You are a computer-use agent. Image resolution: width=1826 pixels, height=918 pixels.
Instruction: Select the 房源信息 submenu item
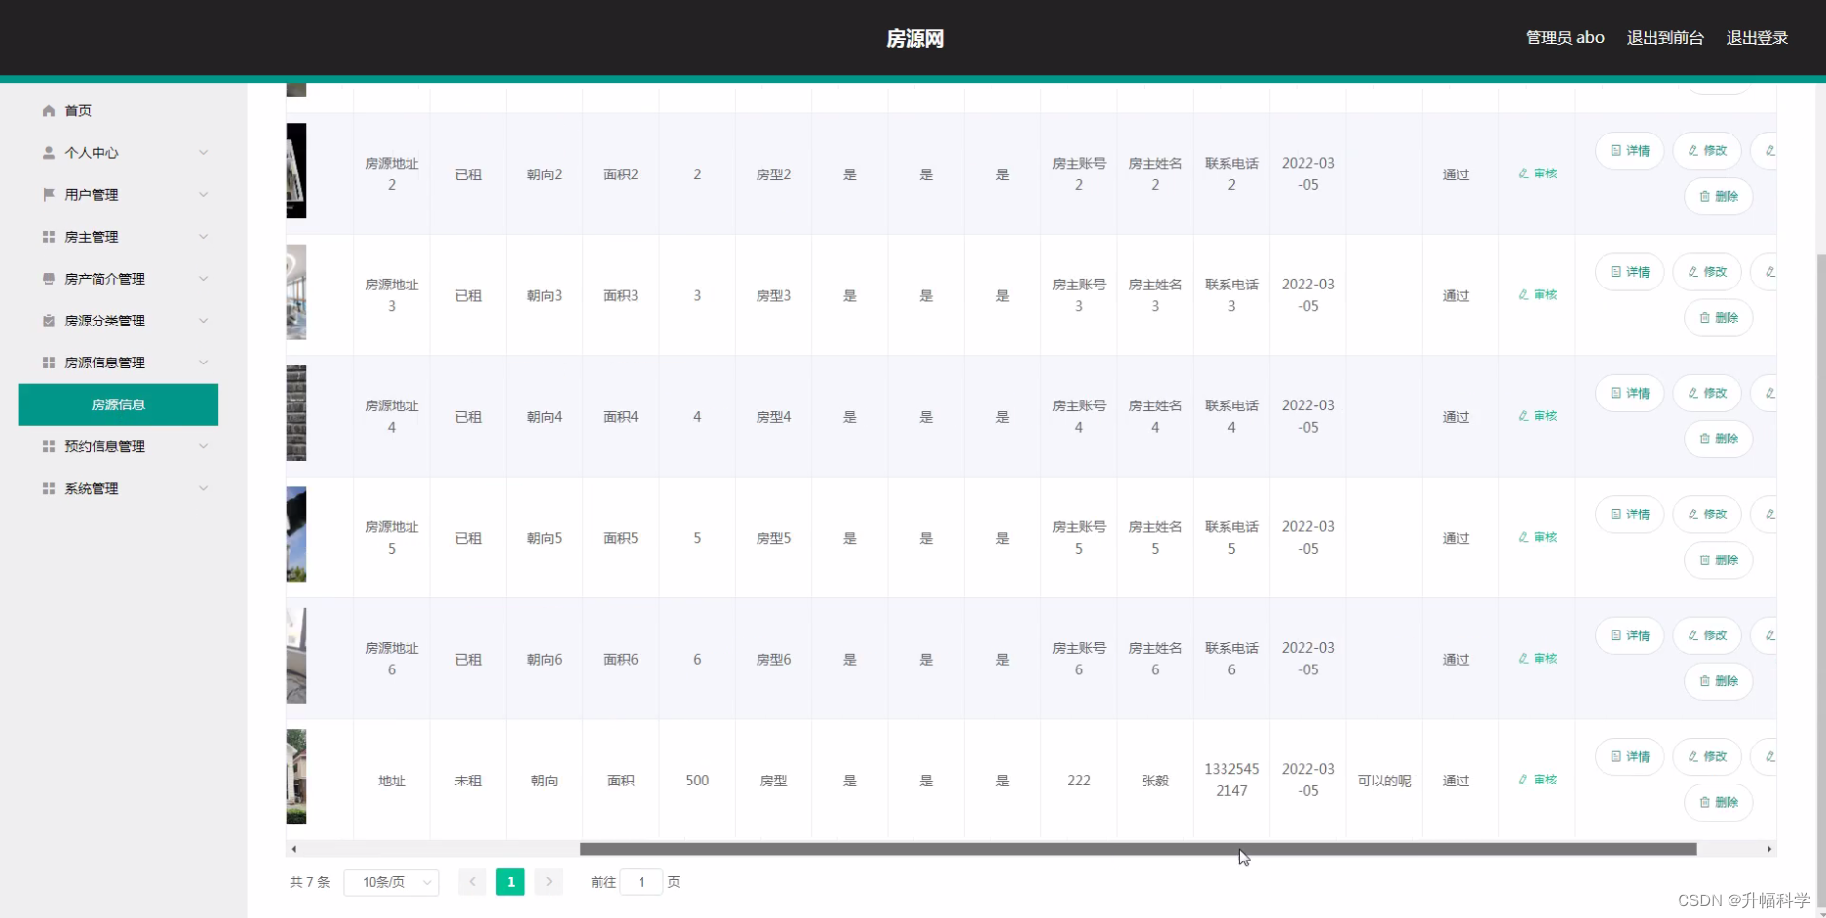pyautogui.click(x=118, y=404)
